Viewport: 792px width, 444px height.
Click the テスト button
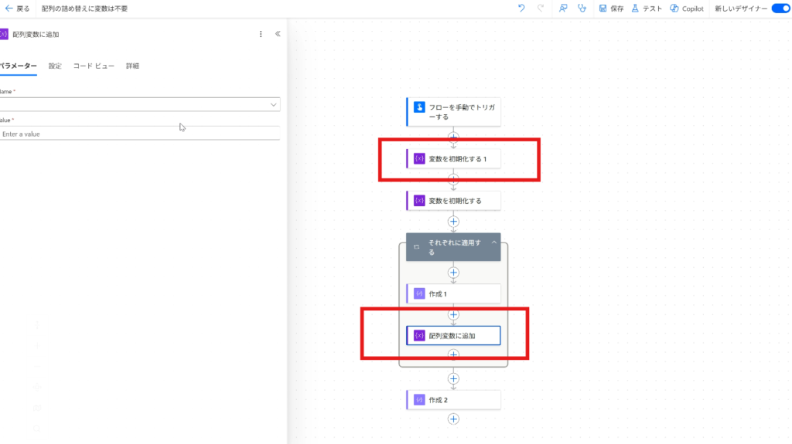[x=647, y=8]
